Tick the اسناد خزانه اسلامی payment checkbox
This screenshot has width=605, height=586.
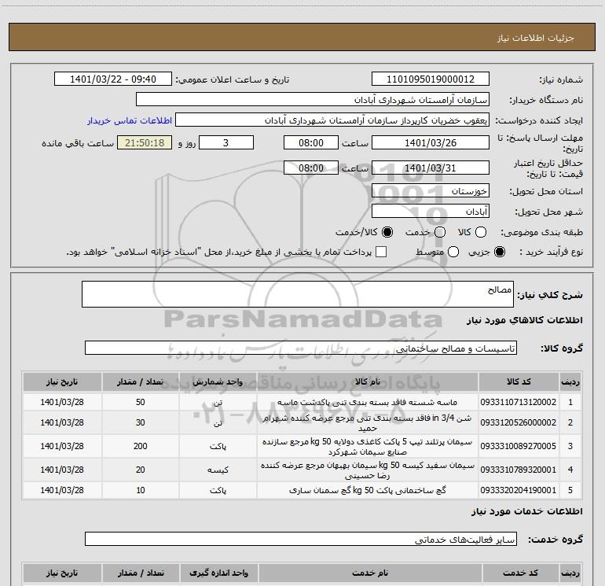pyautogui.click(x=381, y=252)
